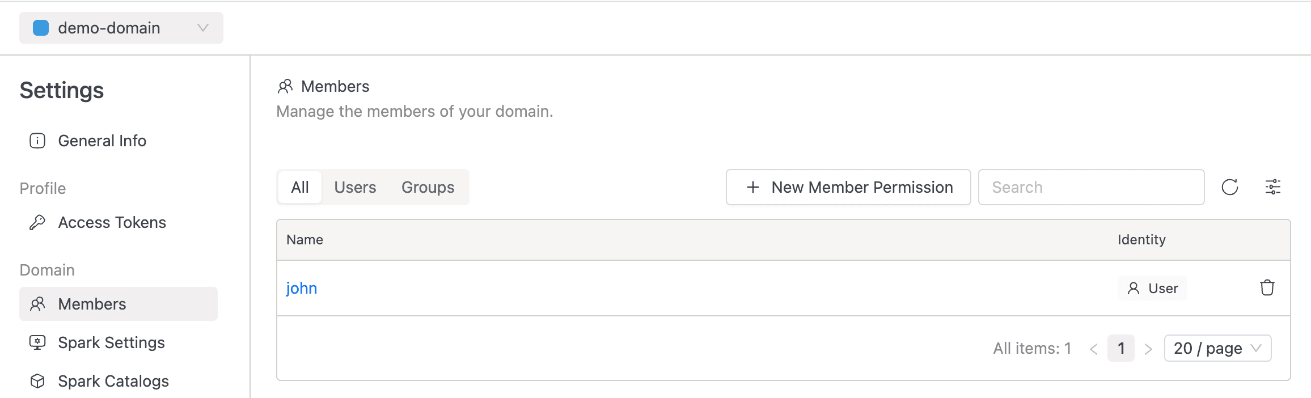Select the All members tab
Screen dimensions: 1311x398
click(x=300, y=187)
